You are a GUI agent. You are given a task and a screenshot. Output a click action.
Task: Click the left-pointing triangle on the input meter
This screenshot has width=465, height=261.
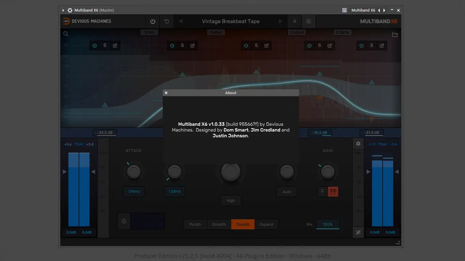(x=93, y=172)
